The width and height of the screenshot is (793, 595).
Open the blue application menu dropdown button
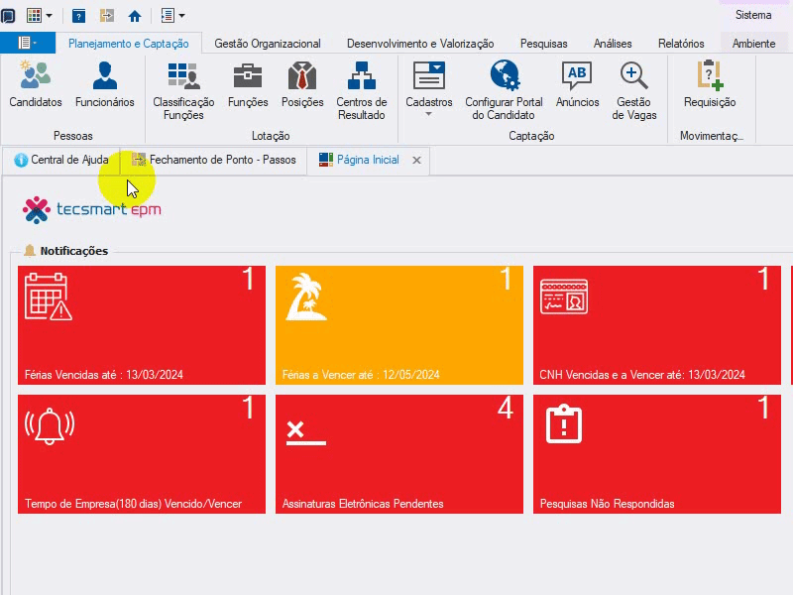(x=28, y=43)
